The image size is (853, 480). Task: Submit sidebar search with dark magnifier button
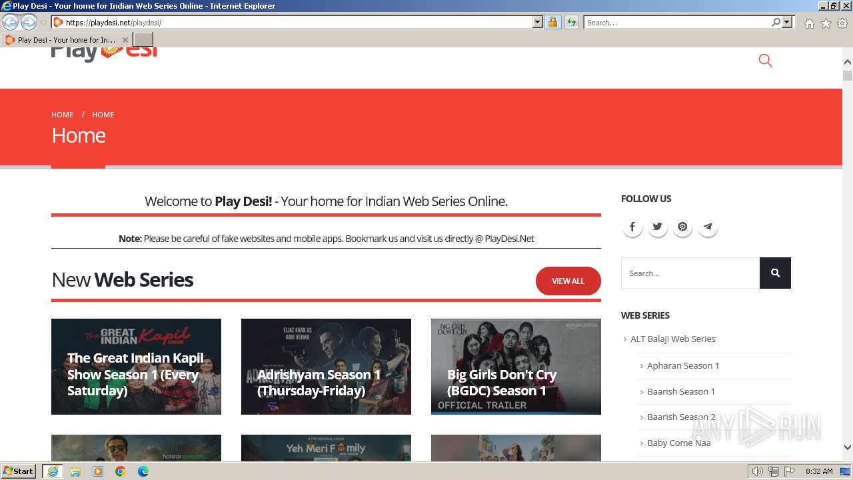point(775,273)
